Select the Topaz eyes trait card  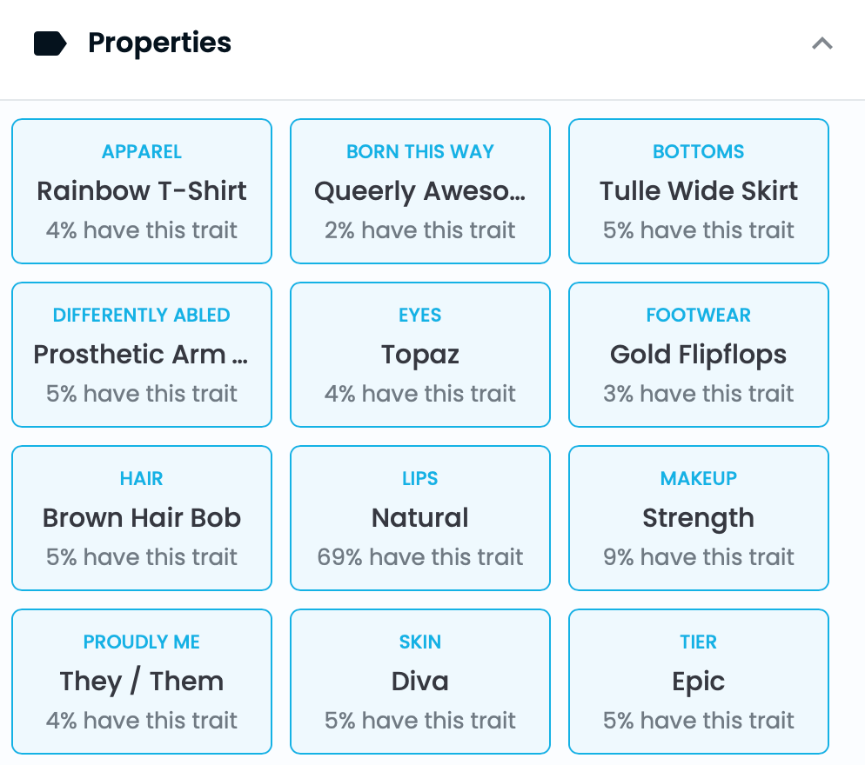pos(420,355)
